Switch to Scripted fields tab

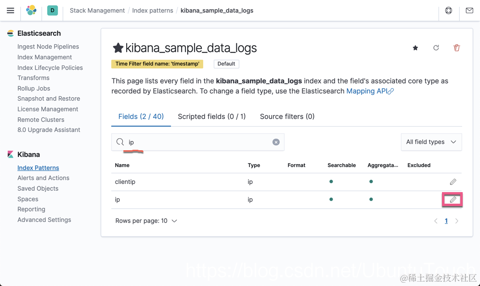pos(211,117)
